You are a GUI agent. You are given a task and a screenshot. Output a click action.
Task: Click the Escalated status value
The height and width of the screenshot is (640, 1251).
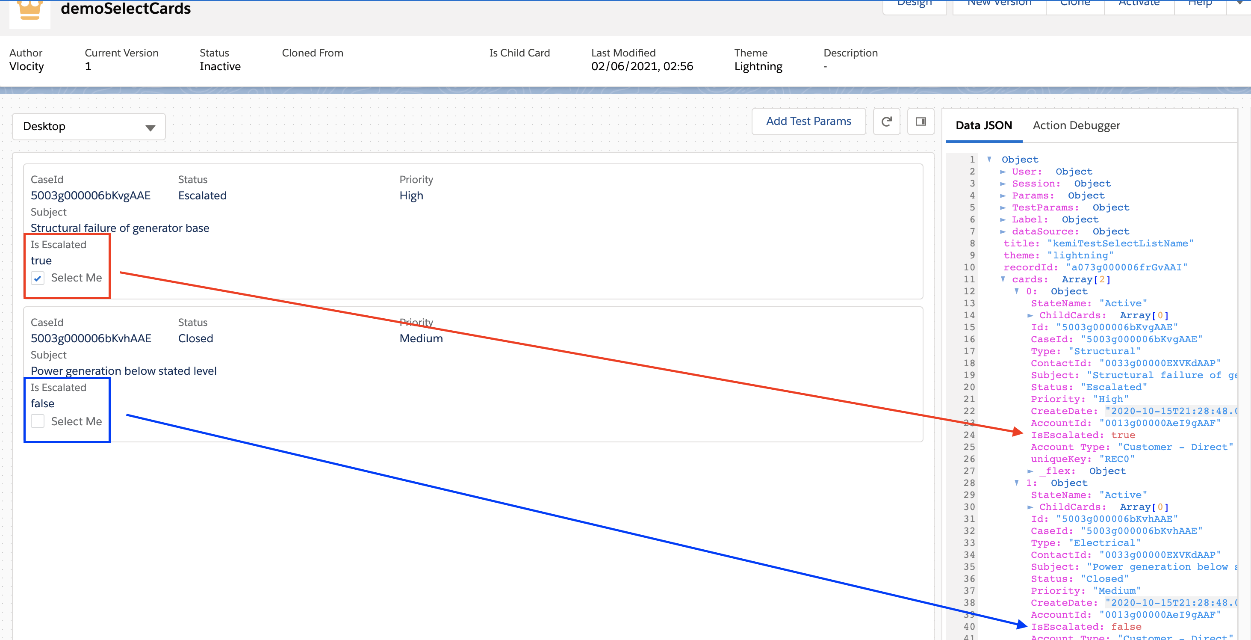coord(202,196)
